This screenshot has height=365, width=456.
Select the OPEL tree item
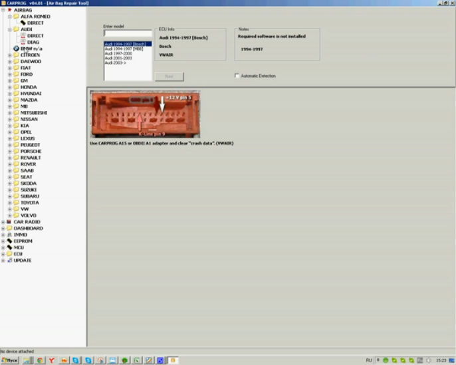tap(26, 132)
